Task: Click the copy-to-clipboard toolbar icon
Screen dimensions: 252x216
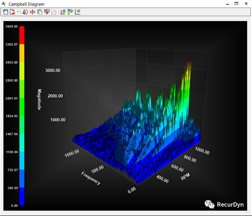Action: click(6, 12)
